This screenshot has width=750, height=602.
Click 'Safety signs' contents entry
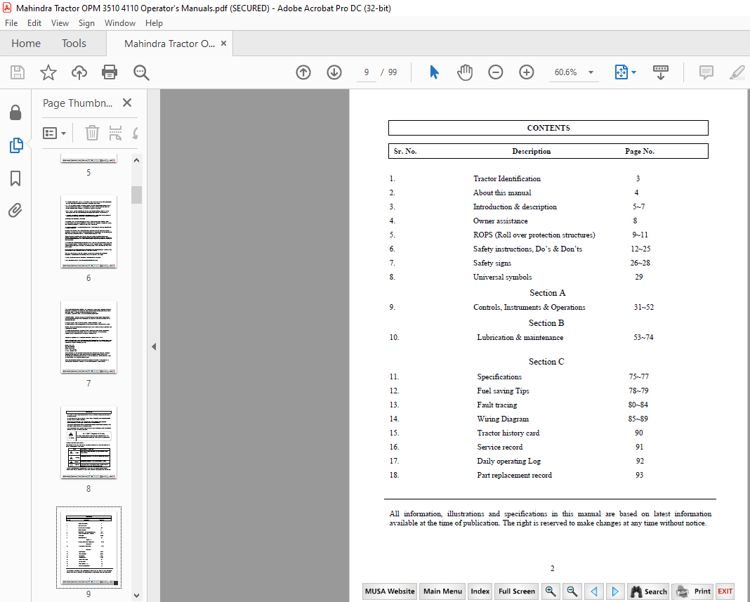coord(492,263)
